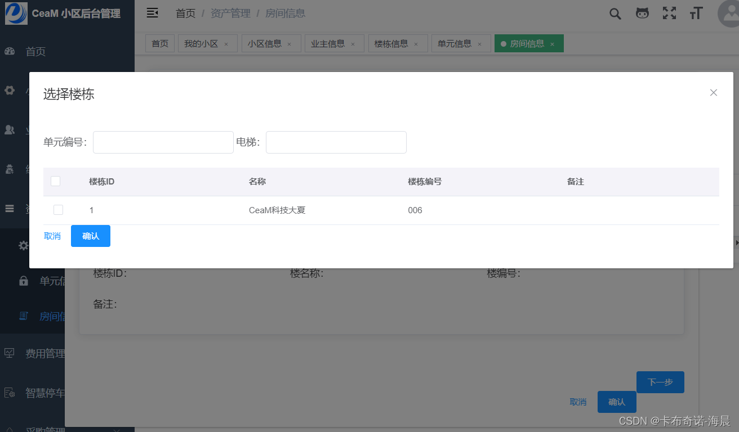Image resolution: width=739 pixels, height=432 pixels.
Task: Click the parking icon beside 智慧停车
Action: pyautogui.click(x=10, y=392)
